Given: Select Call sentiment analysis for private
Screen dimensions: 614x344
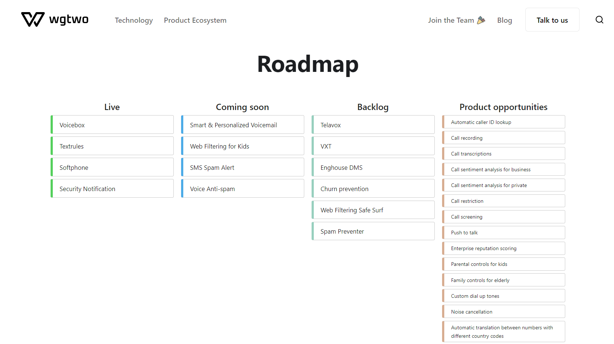Looking at the screenshot, I should pos(504,185).
